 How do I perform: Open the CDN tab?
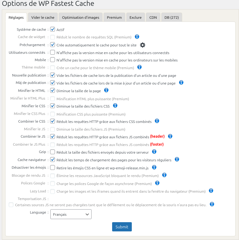(153, 18)
